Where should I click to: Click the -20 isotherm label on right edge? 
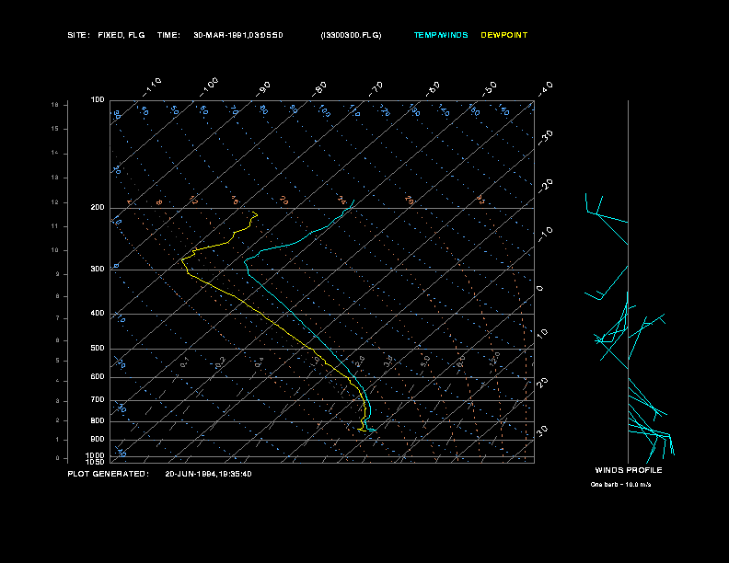(546, 186)
